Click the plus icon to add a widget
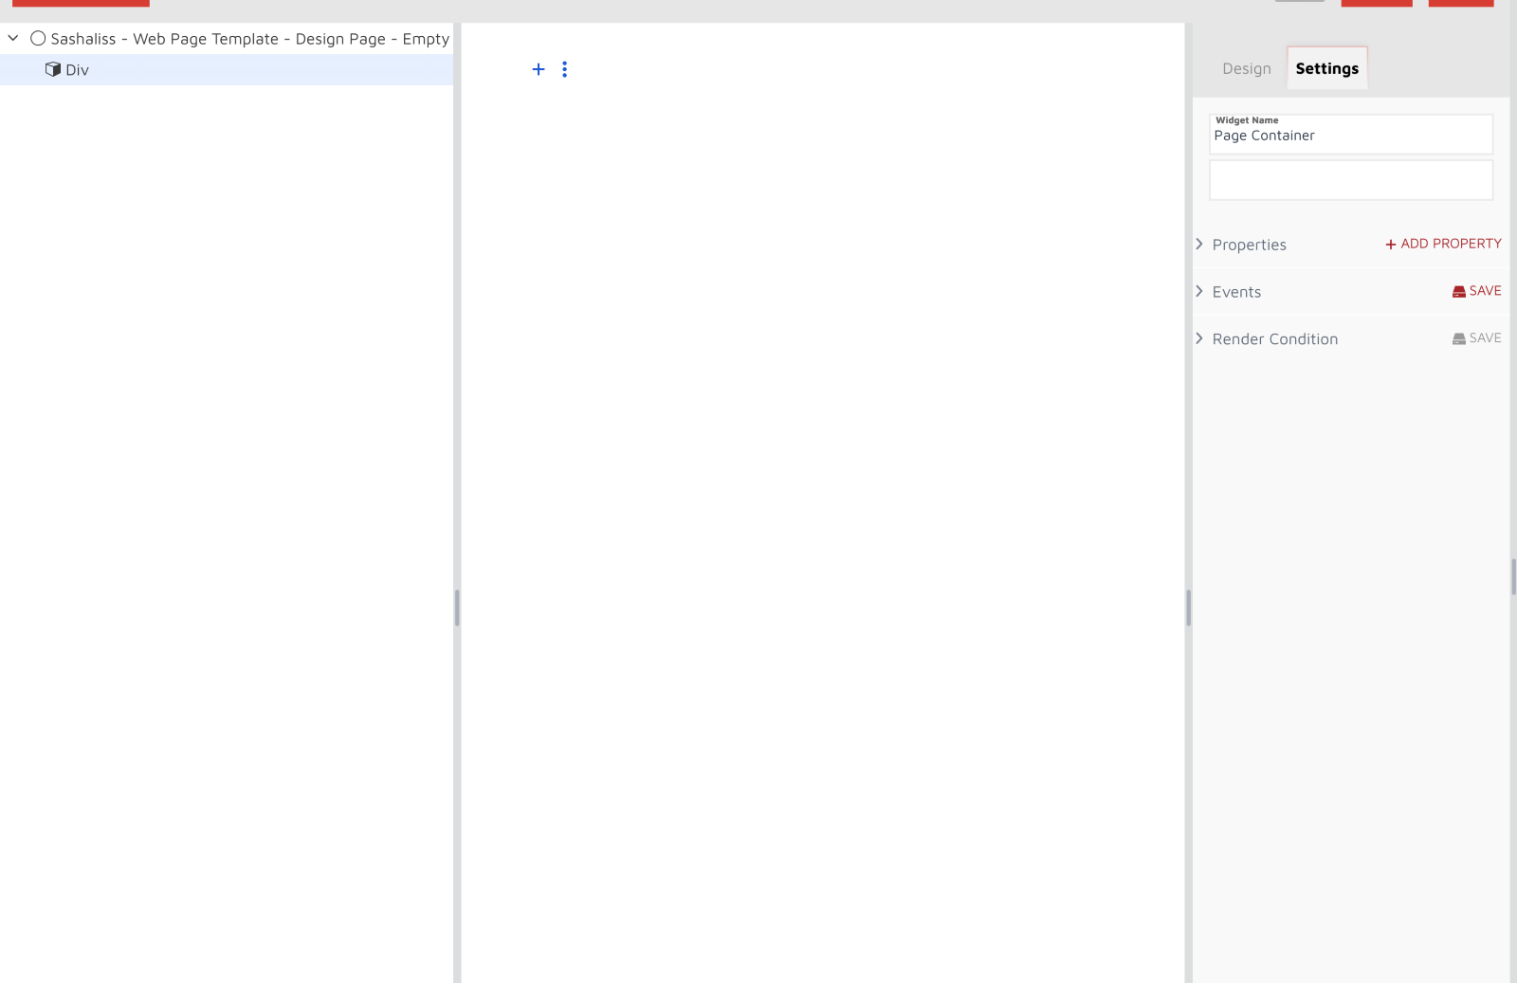 539,68
